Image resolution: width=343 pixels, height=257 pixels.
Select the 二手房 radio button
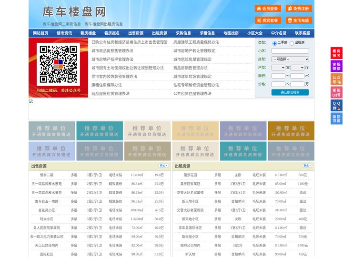click(274, 43)
